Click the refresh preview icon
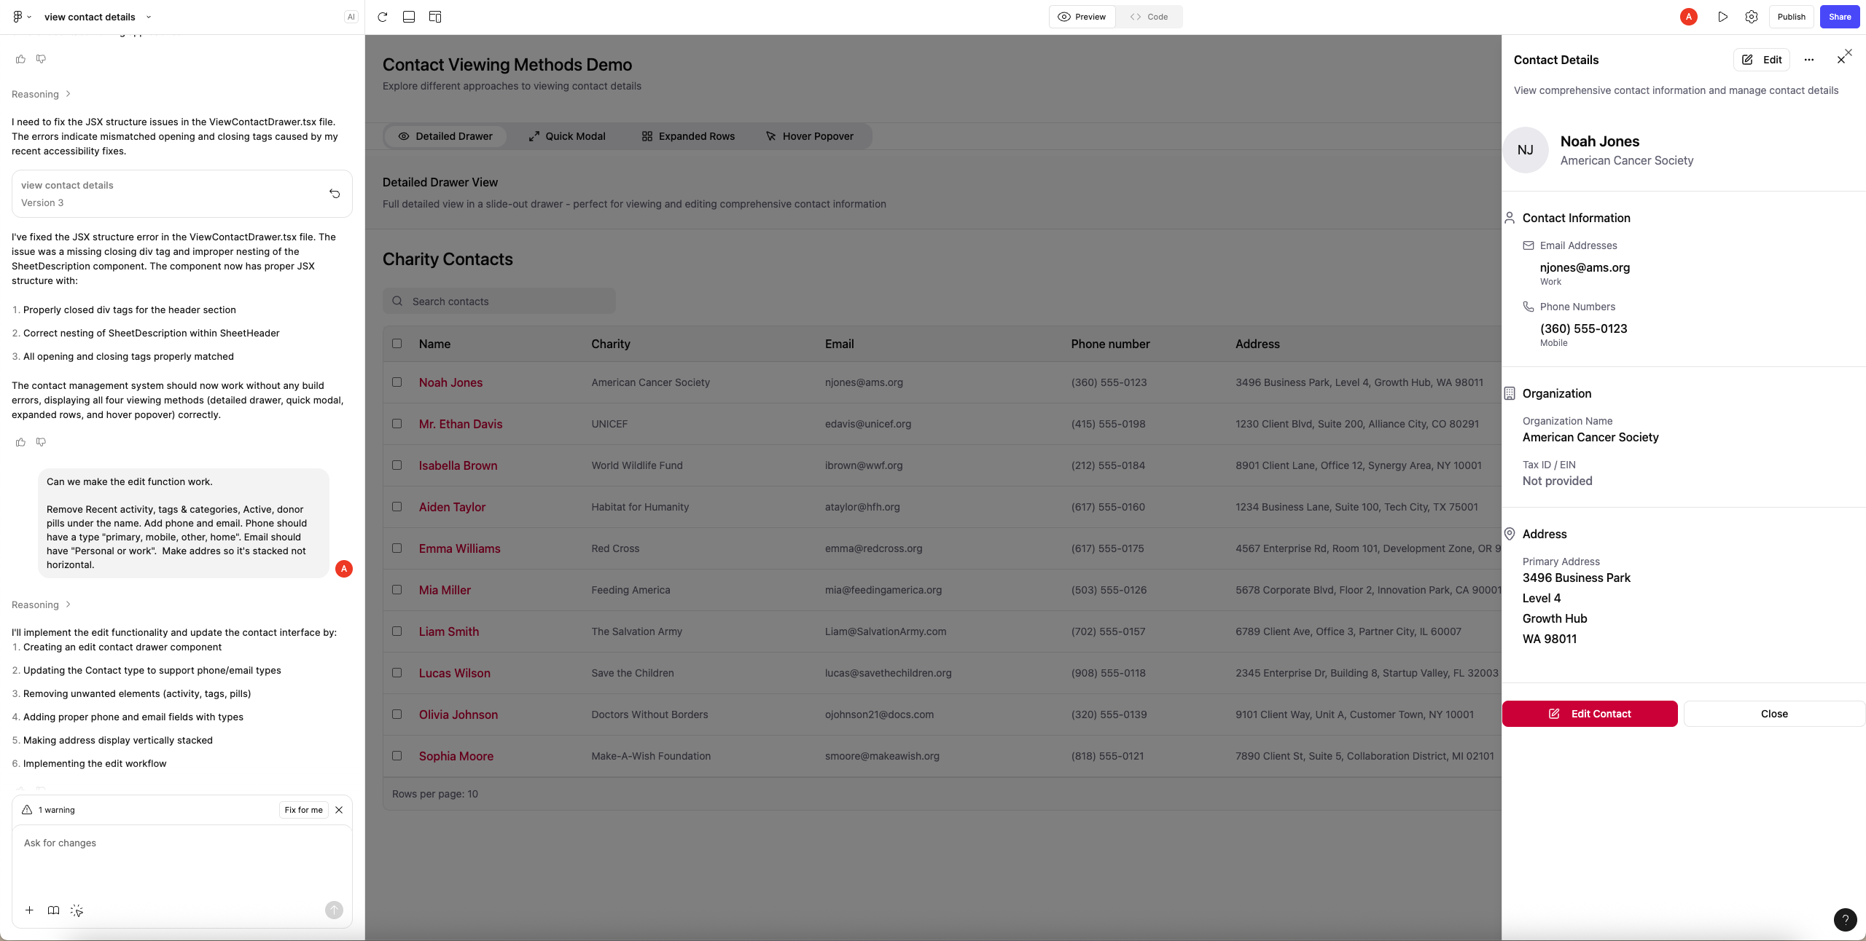Screen dimensions: 1866x941 tap(382, 17)
